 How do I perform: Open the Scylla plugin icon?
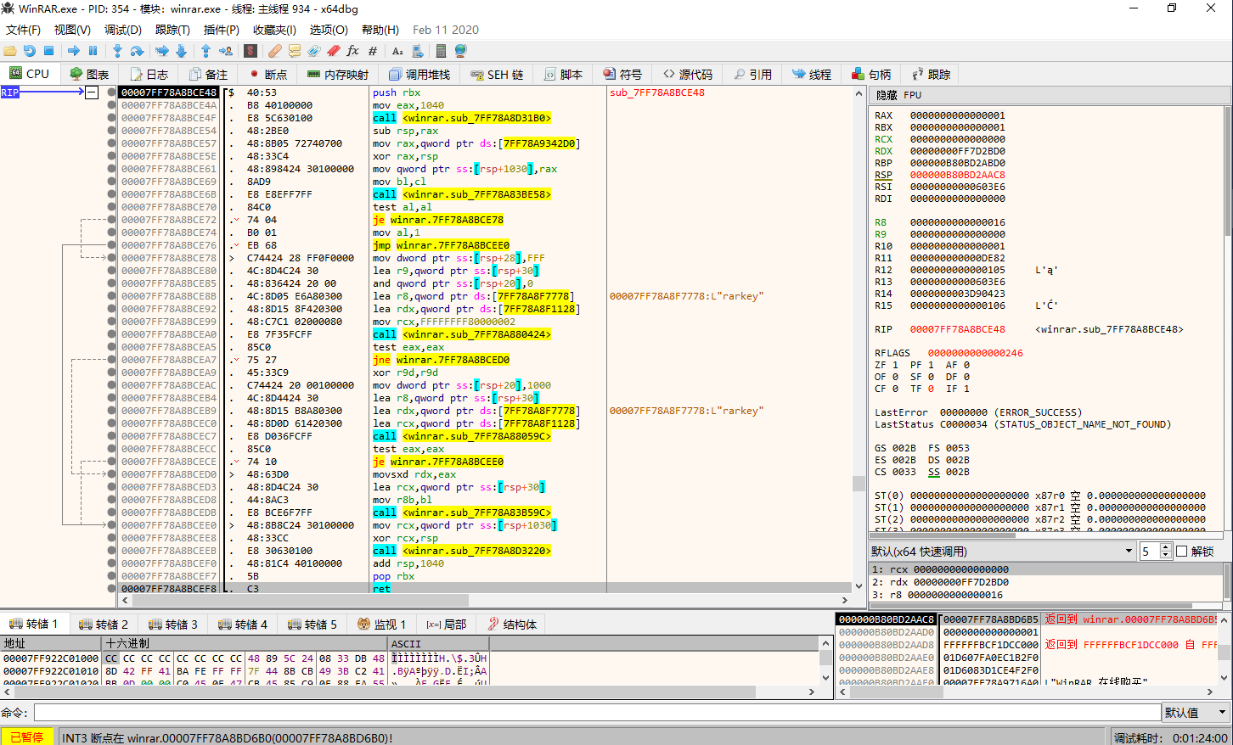[251, 51]
